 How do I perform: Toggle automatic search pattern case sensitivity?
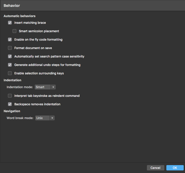[x=10, y=56]
